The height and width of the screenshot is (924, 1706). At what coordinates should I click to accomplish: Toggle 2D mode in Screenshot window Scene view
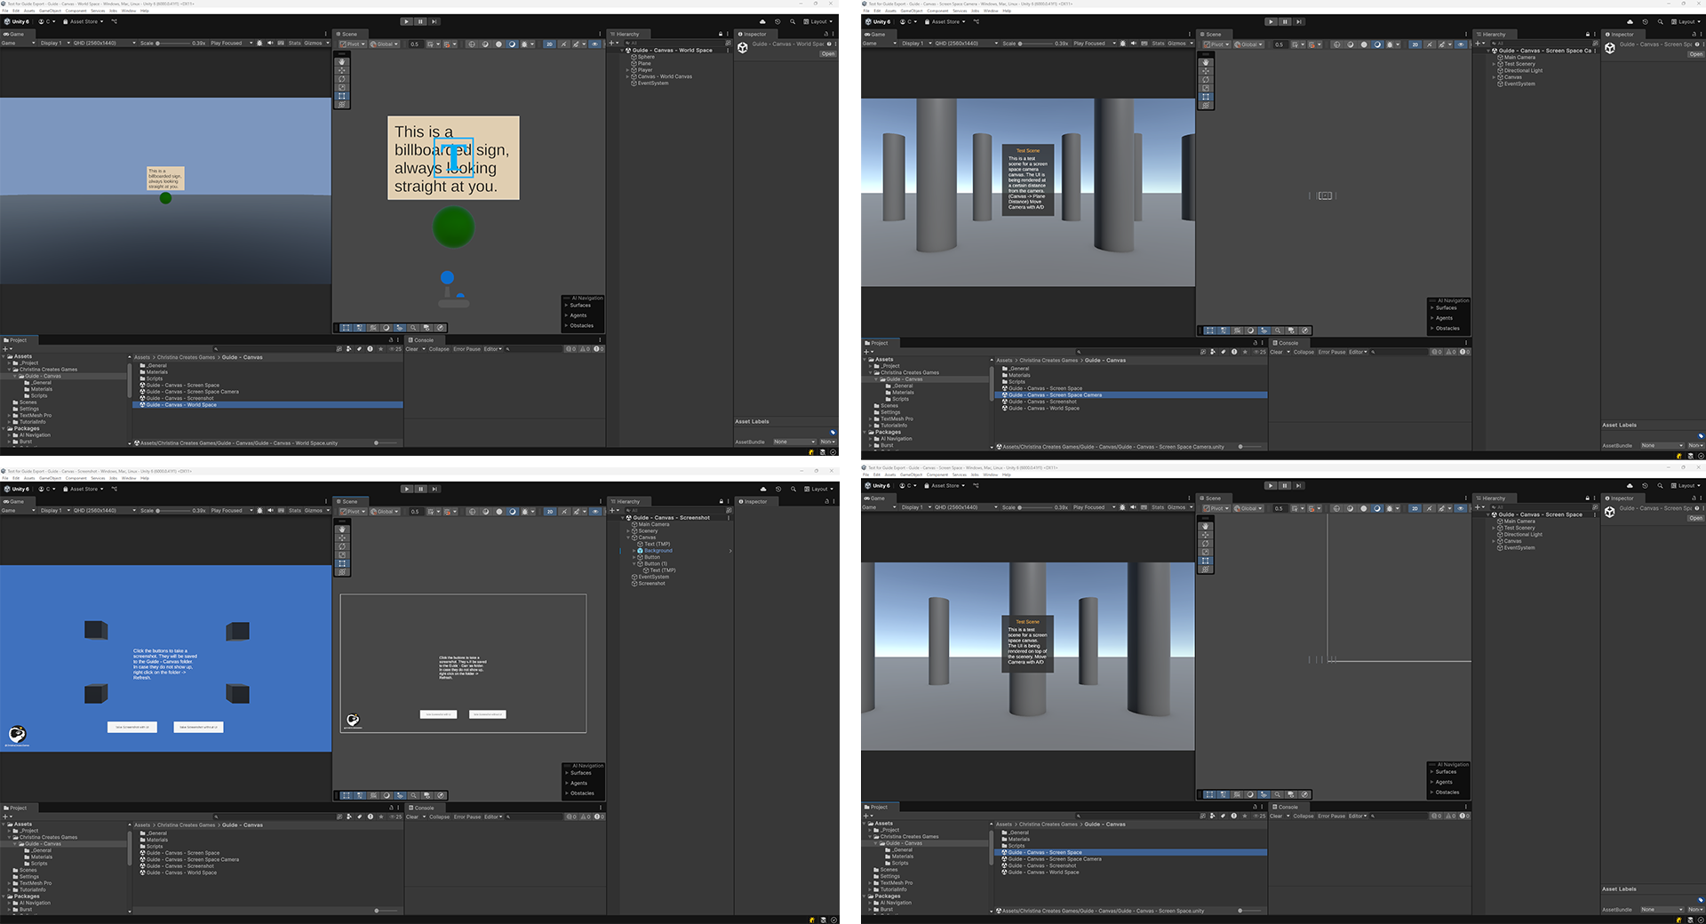tap(549, 511)
